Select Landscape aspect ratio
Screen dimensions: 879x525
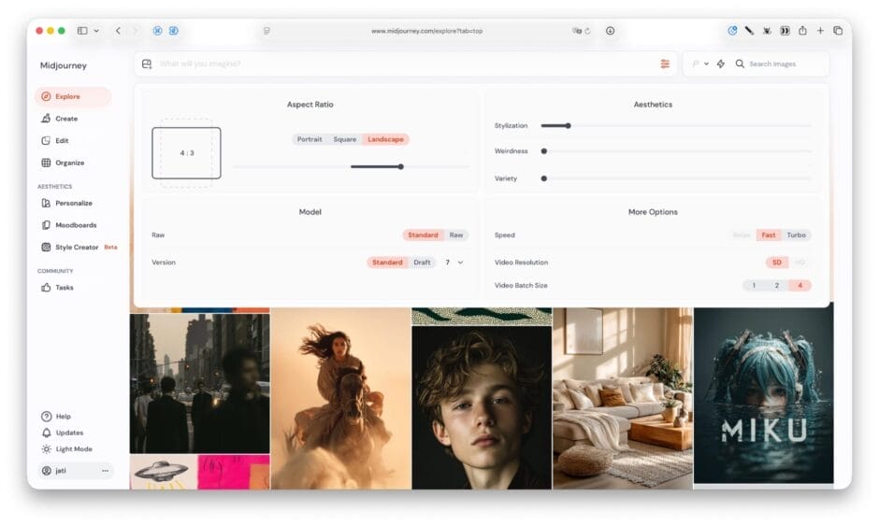[x=385, y=139]
